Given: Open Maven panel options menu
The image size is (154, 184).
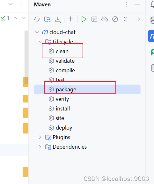Looking at the screenshot, I should 127,4.
